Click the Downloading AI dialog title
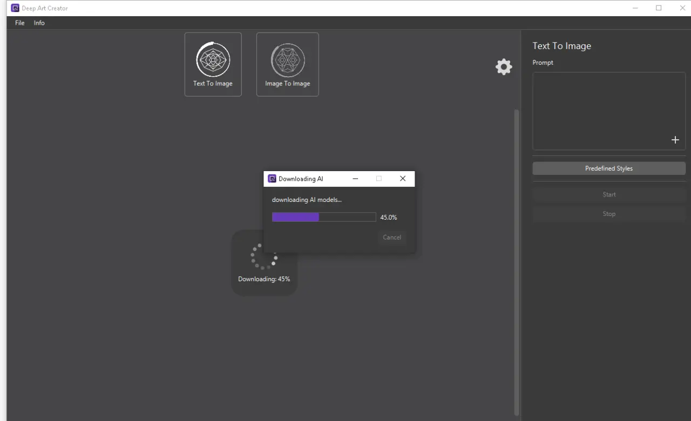Image resolution: width=691 pixels, height=421 pixels. click(301, 179)
